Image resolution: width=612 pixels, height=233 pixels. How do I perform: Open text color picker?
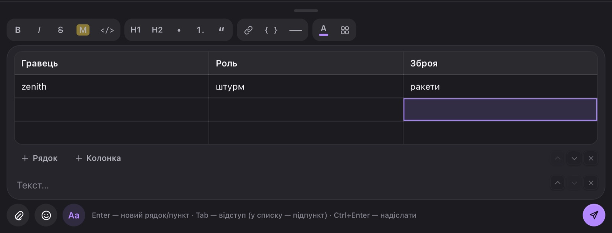pyautogui.click(x=324, y=30)
